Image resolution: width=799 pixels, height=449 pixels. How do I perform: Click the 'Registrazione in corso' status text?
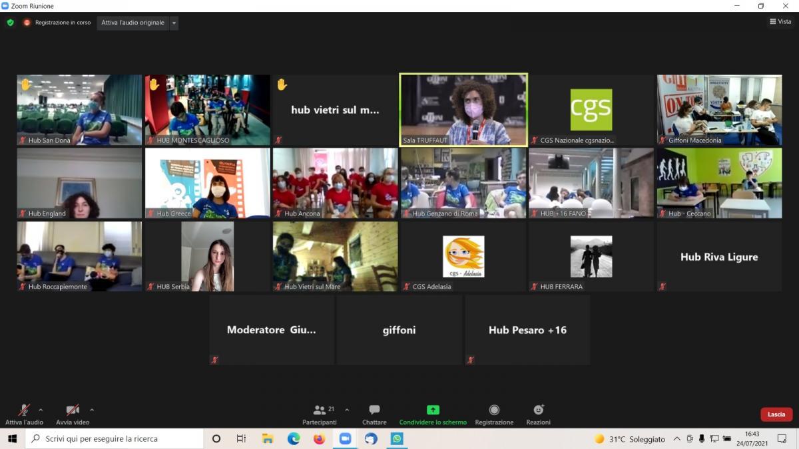coord(63,23)
